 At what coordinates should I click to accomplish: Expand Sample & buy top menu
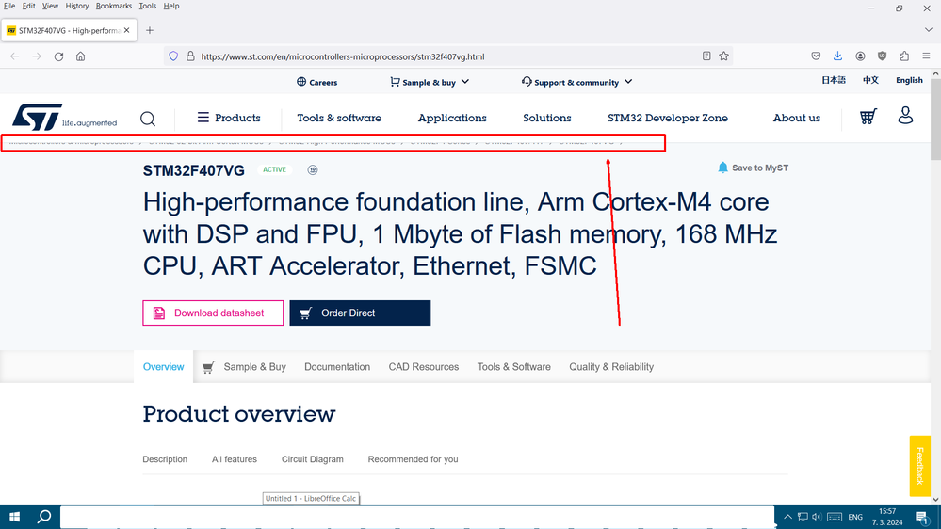pyautogui.click(x=430, y=82)
